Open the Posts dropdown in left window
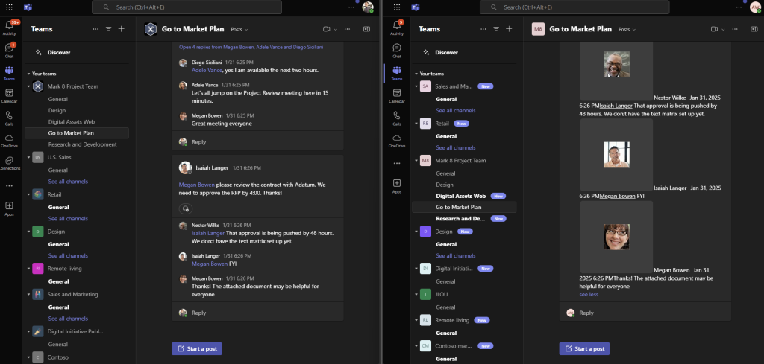Viewport: 764px width, 364px height. click(239, 30)
